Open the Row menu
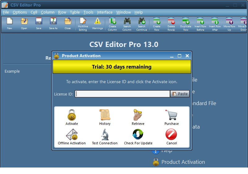Viewport: 248px width, 174px height. point(62,12)
